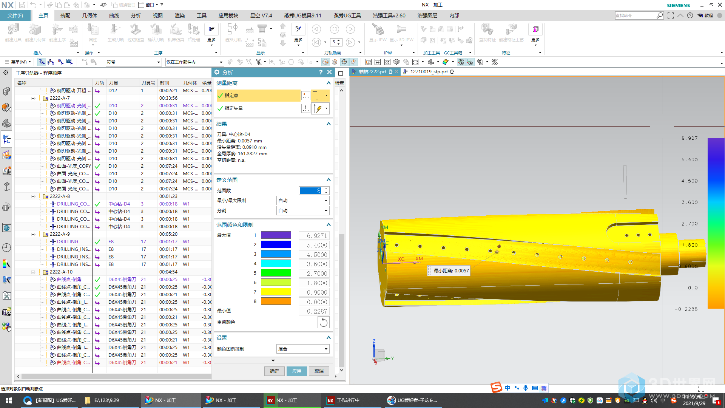
Task: Click the 过切检查 gouge check icon
Action: (136, 32)
